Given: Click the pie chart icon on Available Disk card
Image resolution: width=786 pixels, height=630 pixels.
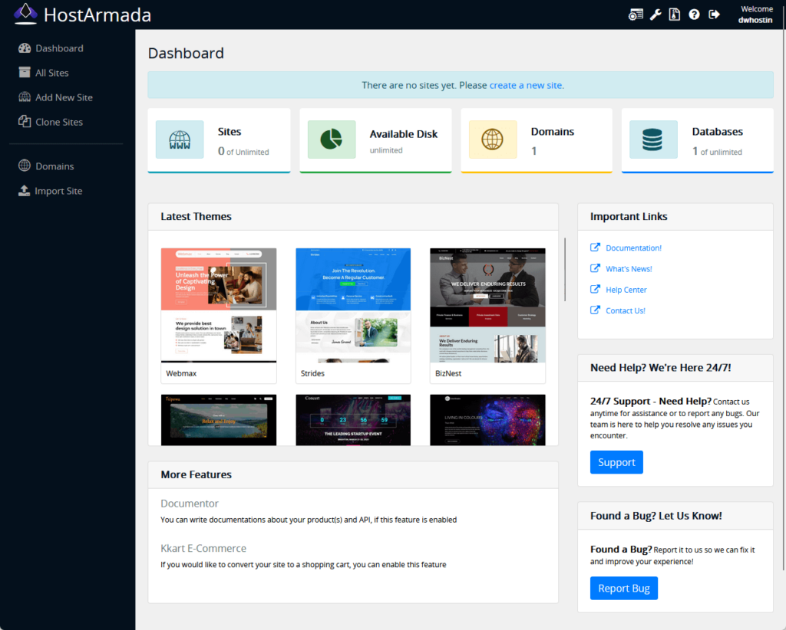Looking at the screenshot, I should click(x=332, y=139).
